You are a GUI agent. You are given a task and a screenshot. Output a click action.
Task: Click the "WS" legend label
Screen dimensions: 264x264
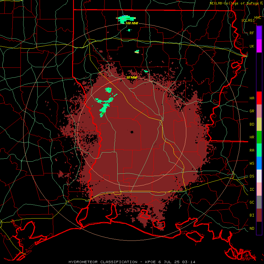(252, 163)
